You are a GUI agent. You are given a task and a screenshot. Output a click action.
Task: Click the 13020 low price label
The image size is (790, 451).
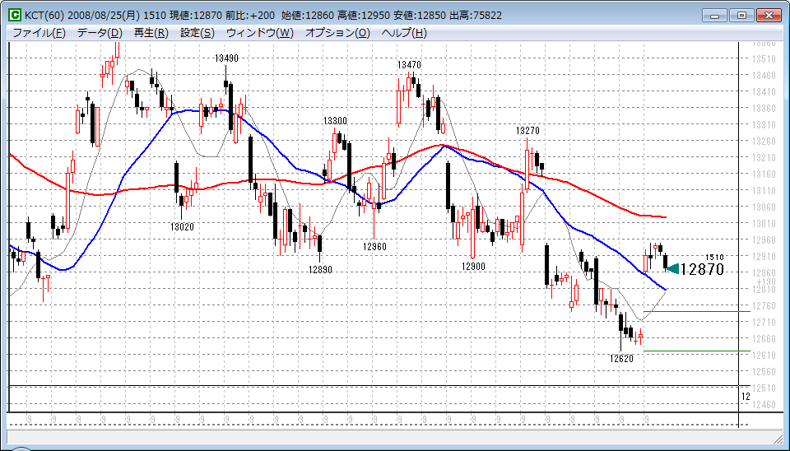point(182,226)
